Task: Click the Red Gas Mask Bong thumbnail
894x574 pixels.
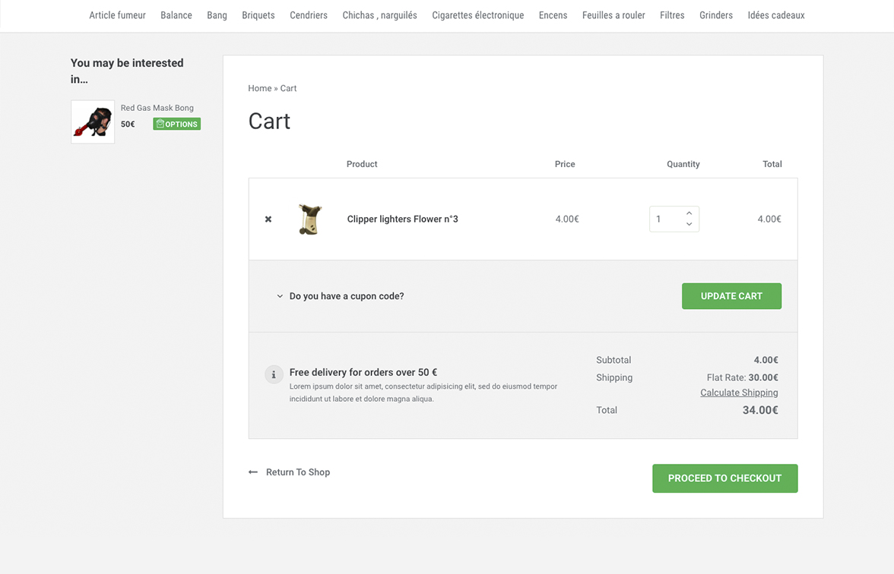Action: (93, 122)
